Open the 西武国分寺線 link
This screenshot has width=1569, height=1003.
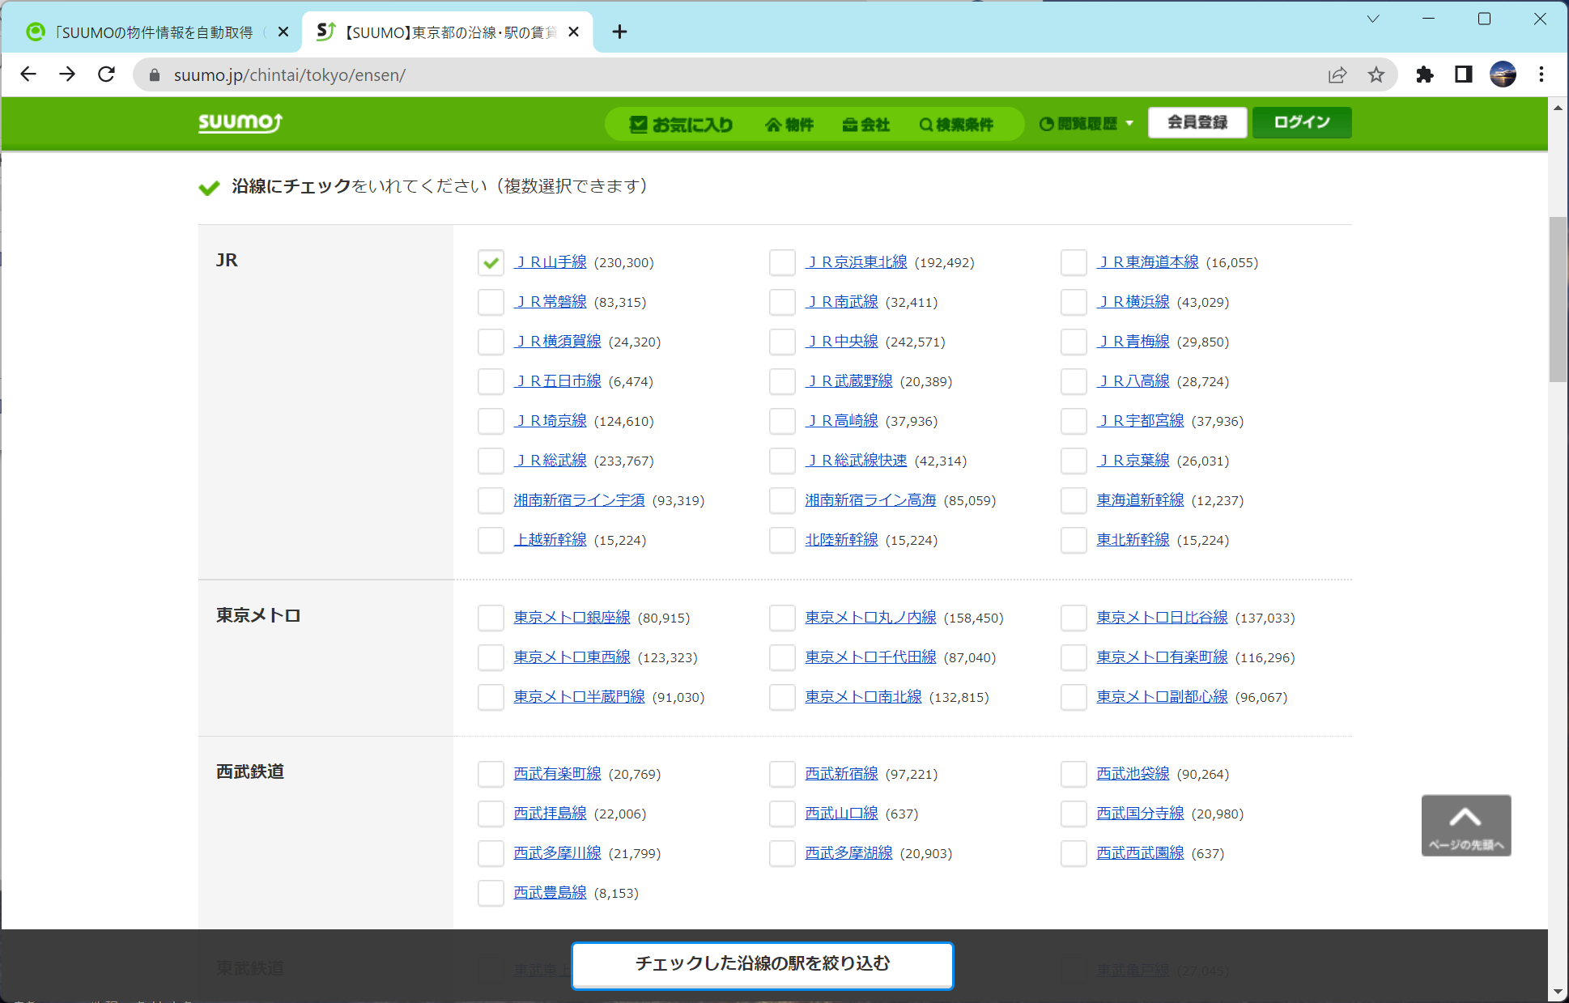[1141, 814]
